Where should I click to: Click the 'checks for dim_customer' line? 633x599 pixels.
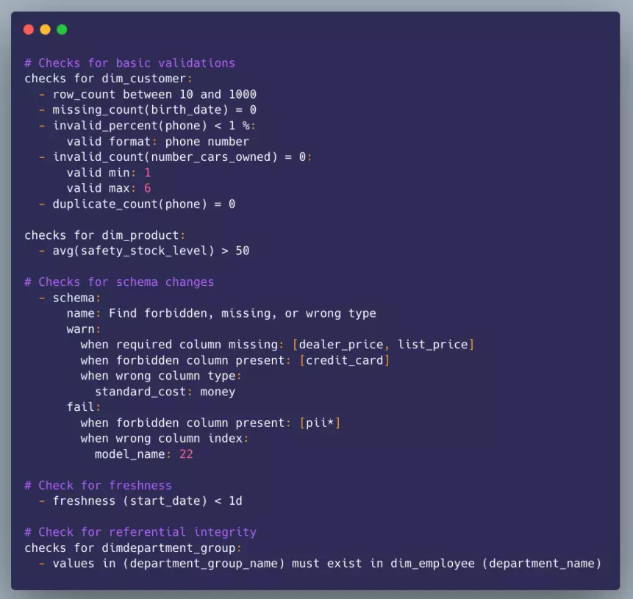[108, 79]
